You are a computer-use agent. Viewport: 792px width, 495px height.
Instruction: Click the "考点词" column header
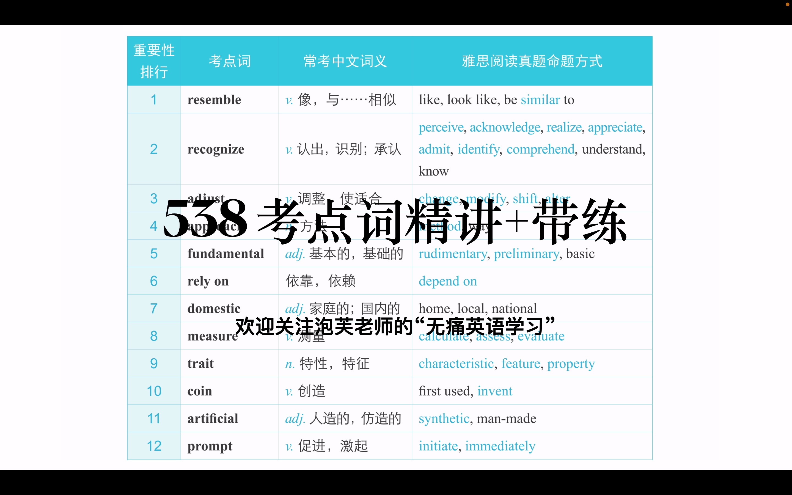(x=230, y=61)
